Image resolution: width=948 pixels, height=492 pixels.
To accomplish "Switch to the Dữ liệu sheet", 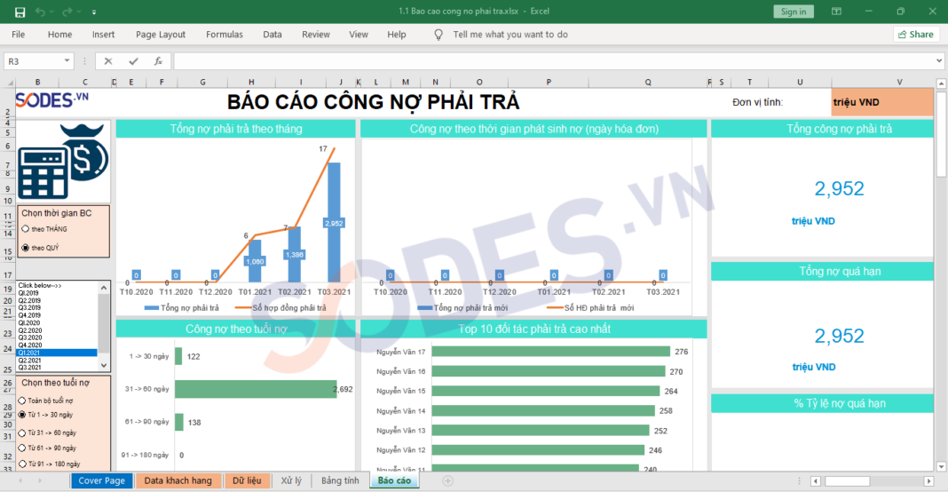I will [247, 480].
